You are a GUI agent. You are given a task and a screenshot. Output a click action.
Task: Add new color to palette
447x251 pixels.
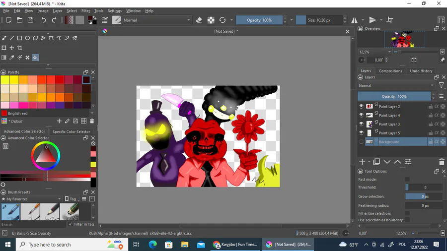(x=59, y=121)
